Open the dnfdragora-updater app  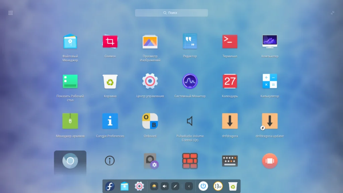pos(270,121)
